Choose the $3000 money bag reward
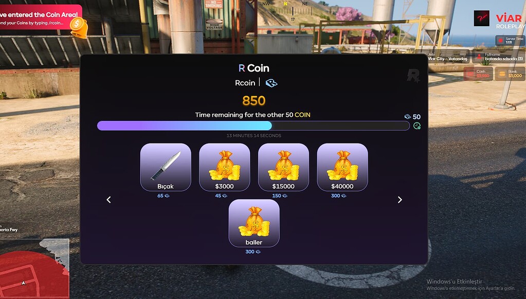 click(224, 167)
